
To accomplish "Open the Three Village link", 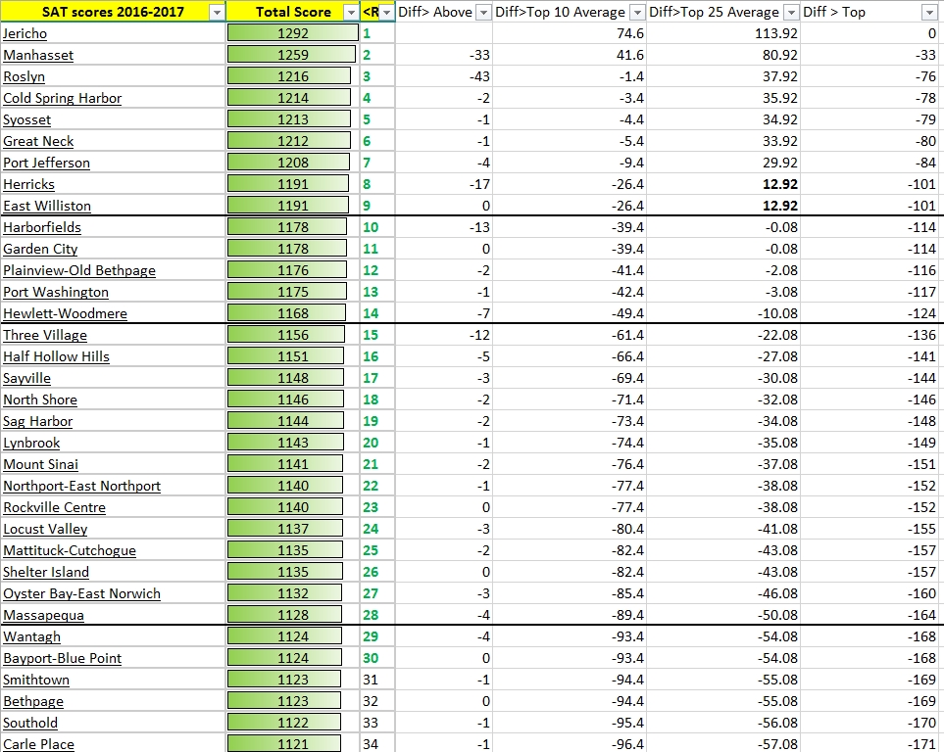I will tap(44, 335).
